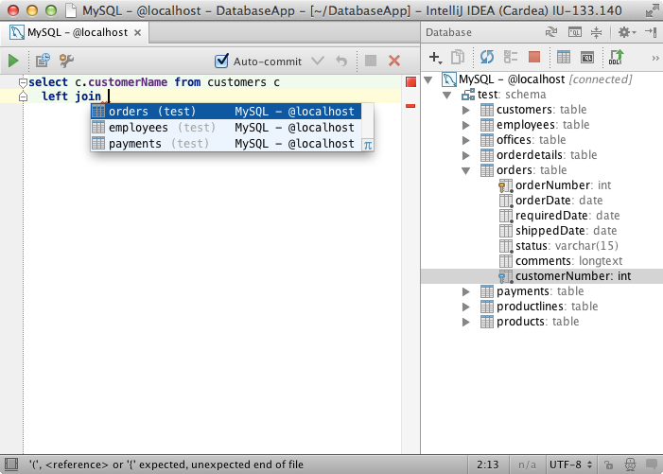The image size is (663, 474).
Task: Expand the customers table node
Action: [466, 110]
